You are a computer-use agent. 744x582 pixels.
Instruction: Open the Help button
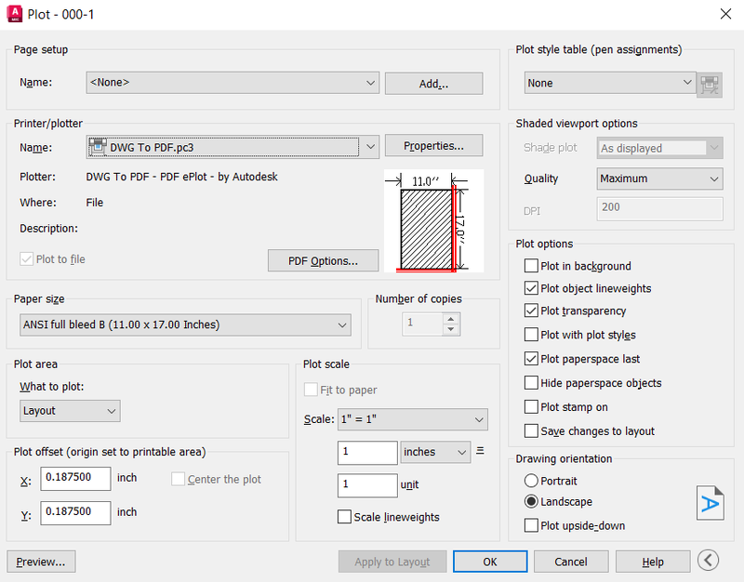[x=653, y=562]
